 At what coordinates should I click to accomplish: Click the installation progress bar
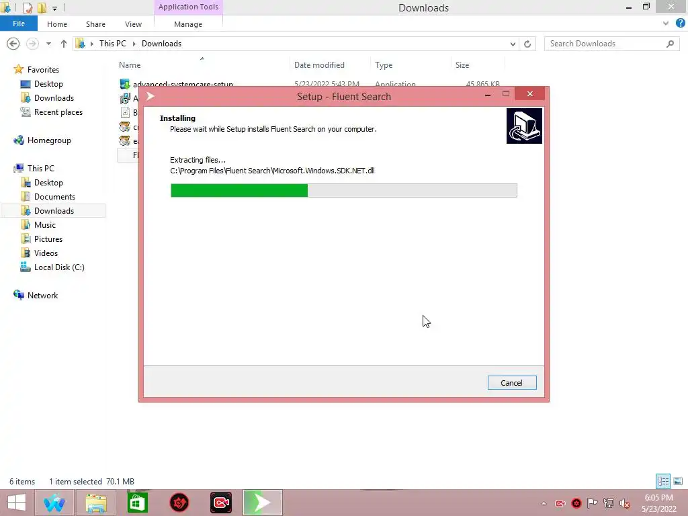pos(343,190)
